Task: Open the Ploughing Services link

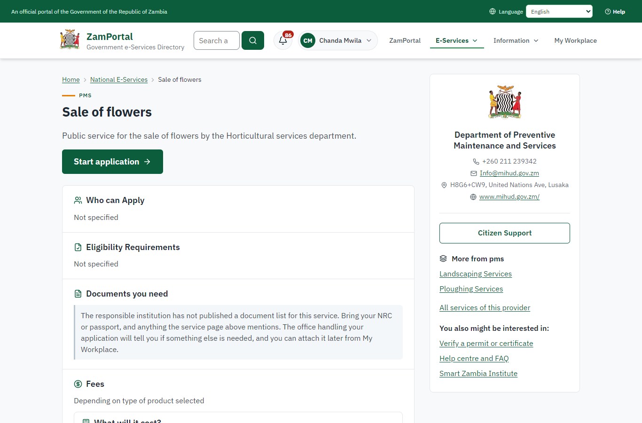Action: [471, 289]
